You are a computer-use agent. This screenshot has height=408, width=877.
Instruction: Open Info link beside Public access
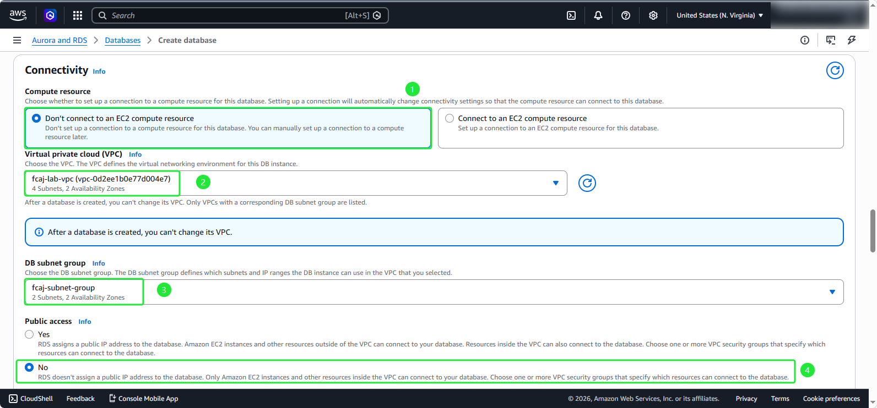(x=85, y=322)
